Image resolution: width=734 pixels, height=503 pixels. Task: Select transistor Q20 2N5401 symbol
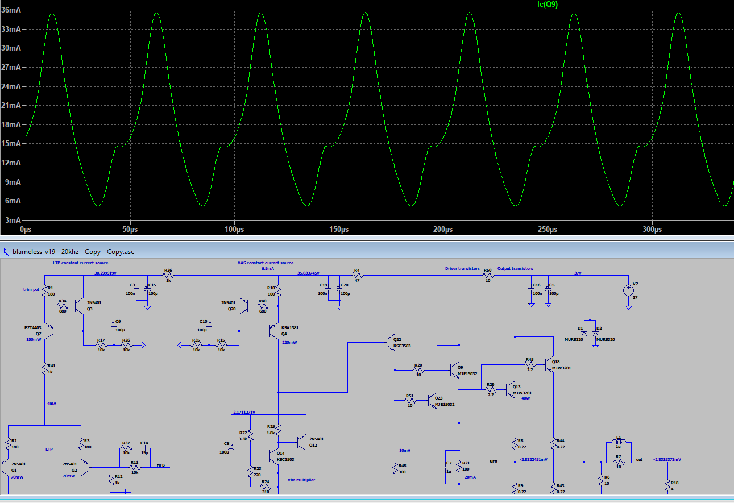243,306
